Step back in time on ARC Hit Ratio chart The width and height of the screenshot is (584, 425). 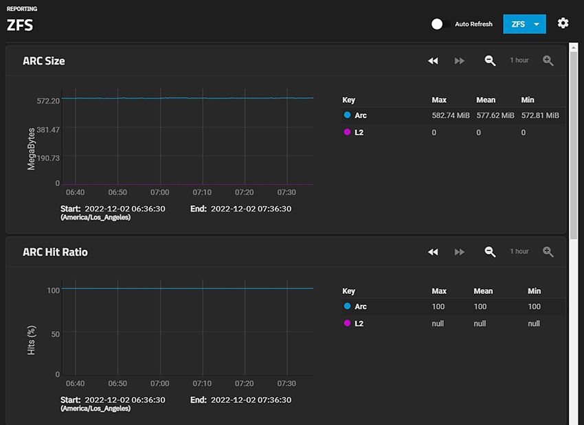coord(433,252)
